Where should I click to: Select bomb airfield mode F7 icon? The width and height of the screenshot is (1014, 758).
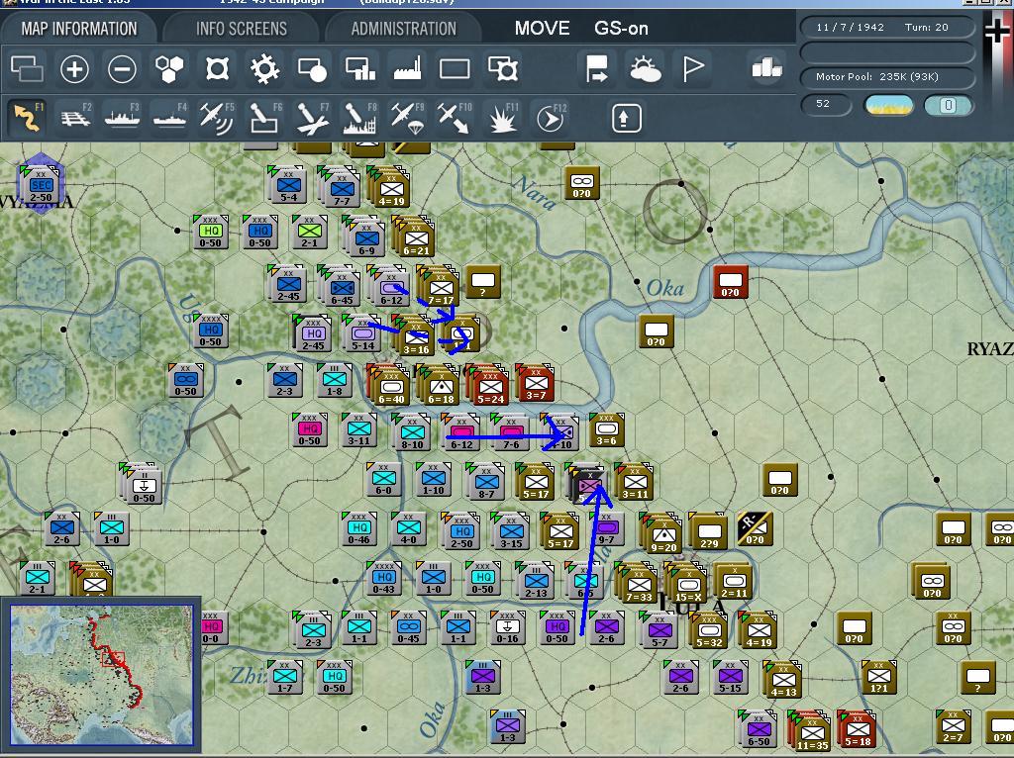pos(312,118)
